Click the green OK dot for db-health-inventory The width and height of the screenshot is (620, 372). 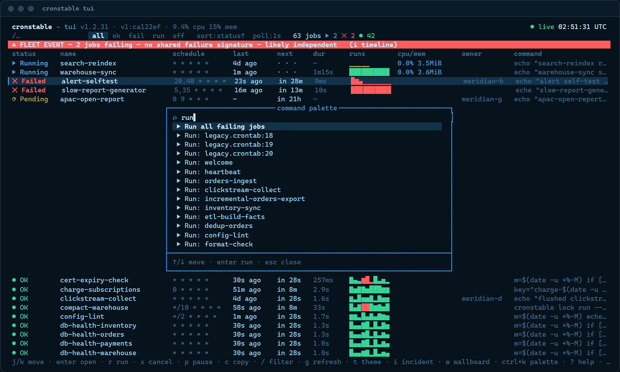(14, 326)
